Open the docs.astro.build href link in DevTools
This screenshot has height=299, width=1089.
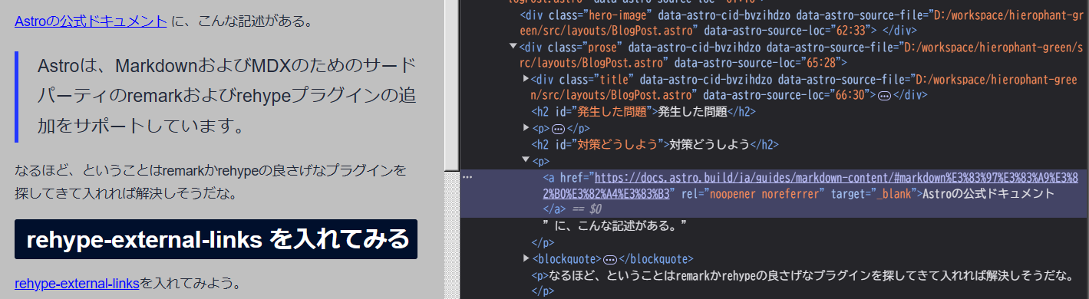(810, 185)
